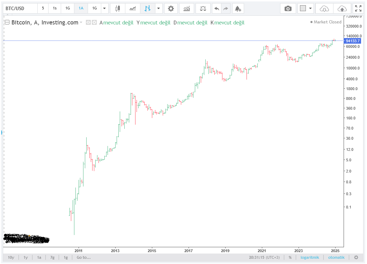Image resolution: width=367 pixels, height=264 pixels.
Task: Add an alert with the bell icon
Action: click(x=237, y=8)
